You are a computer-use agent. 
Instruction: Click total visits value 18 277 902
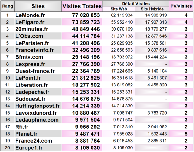pyautogui.click(x=86, y=85)
